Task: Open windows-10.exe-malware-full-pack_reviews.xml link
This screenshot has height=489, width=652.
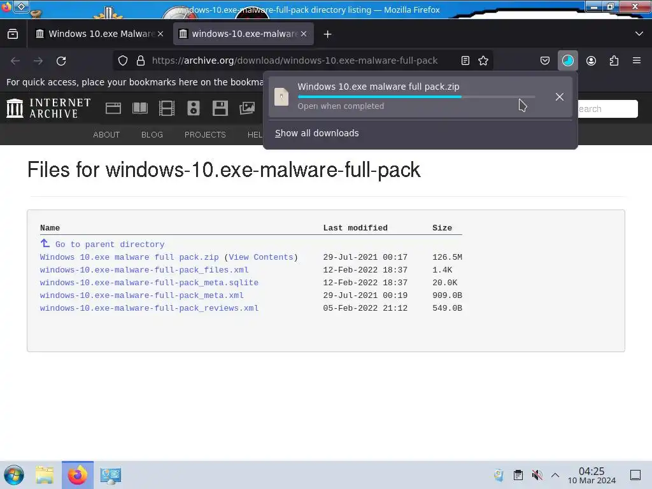Action: pyautogui.click(x=149, y=308)
